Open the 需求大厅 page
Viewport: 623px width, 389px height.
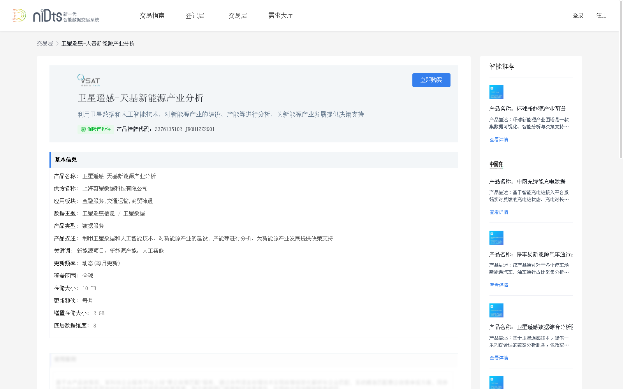[x=281, y=16]
